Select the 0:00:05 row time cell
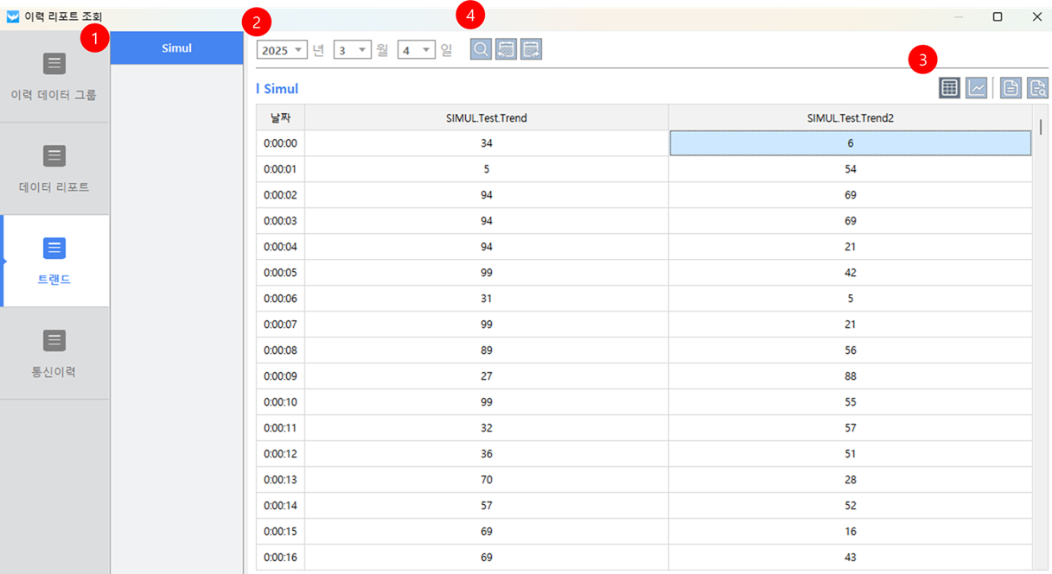The height and width of the screenshot is (574, 1052). pos(280,273)
